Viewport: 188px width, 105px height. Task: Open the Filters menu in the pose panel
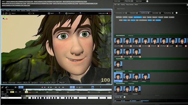(x=136, y=5)
